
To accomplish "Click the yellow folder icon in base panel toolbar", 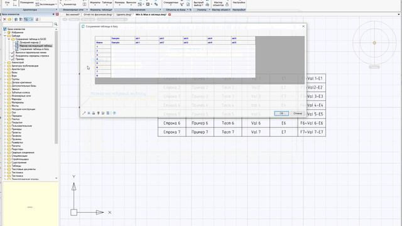I will click(10, 19).
